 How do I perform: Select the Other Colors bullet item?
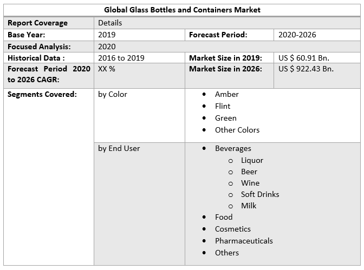[237, 130]
